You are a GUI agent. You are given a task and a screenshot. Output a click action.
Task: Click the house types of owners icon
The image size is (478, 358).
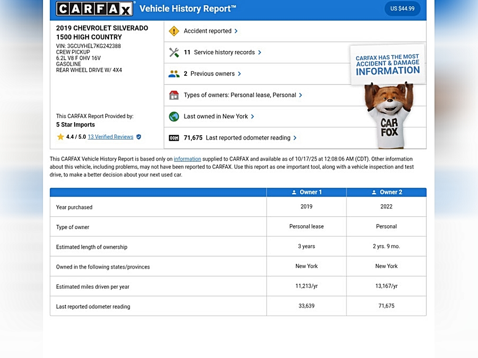pos(174,95)
